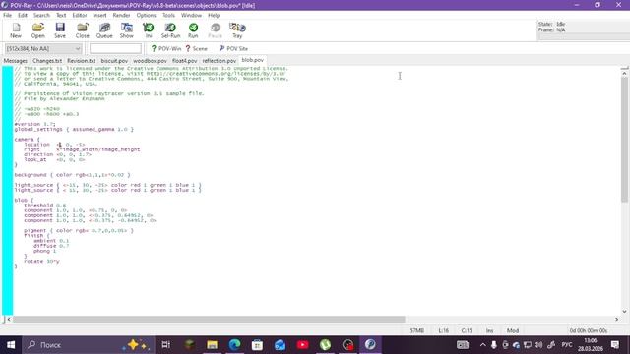The image size is (630, 354).
Task: Open Task View on taskbar
Action: pyautogui.click(x=166, y=345)
